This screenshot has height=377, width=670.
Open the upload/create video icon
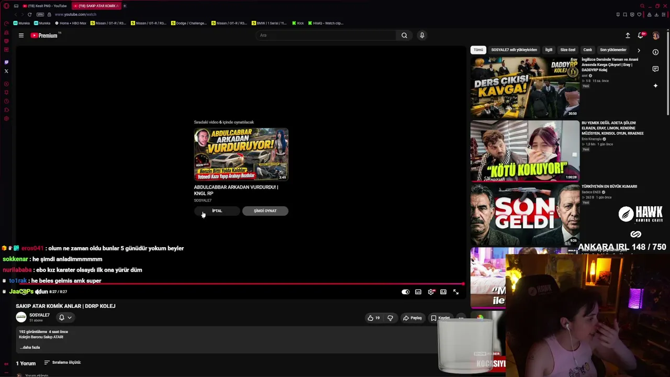628,36
